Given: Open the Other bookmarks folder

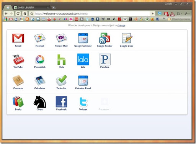Looking at the screenshot, I should tap(179, 19).
